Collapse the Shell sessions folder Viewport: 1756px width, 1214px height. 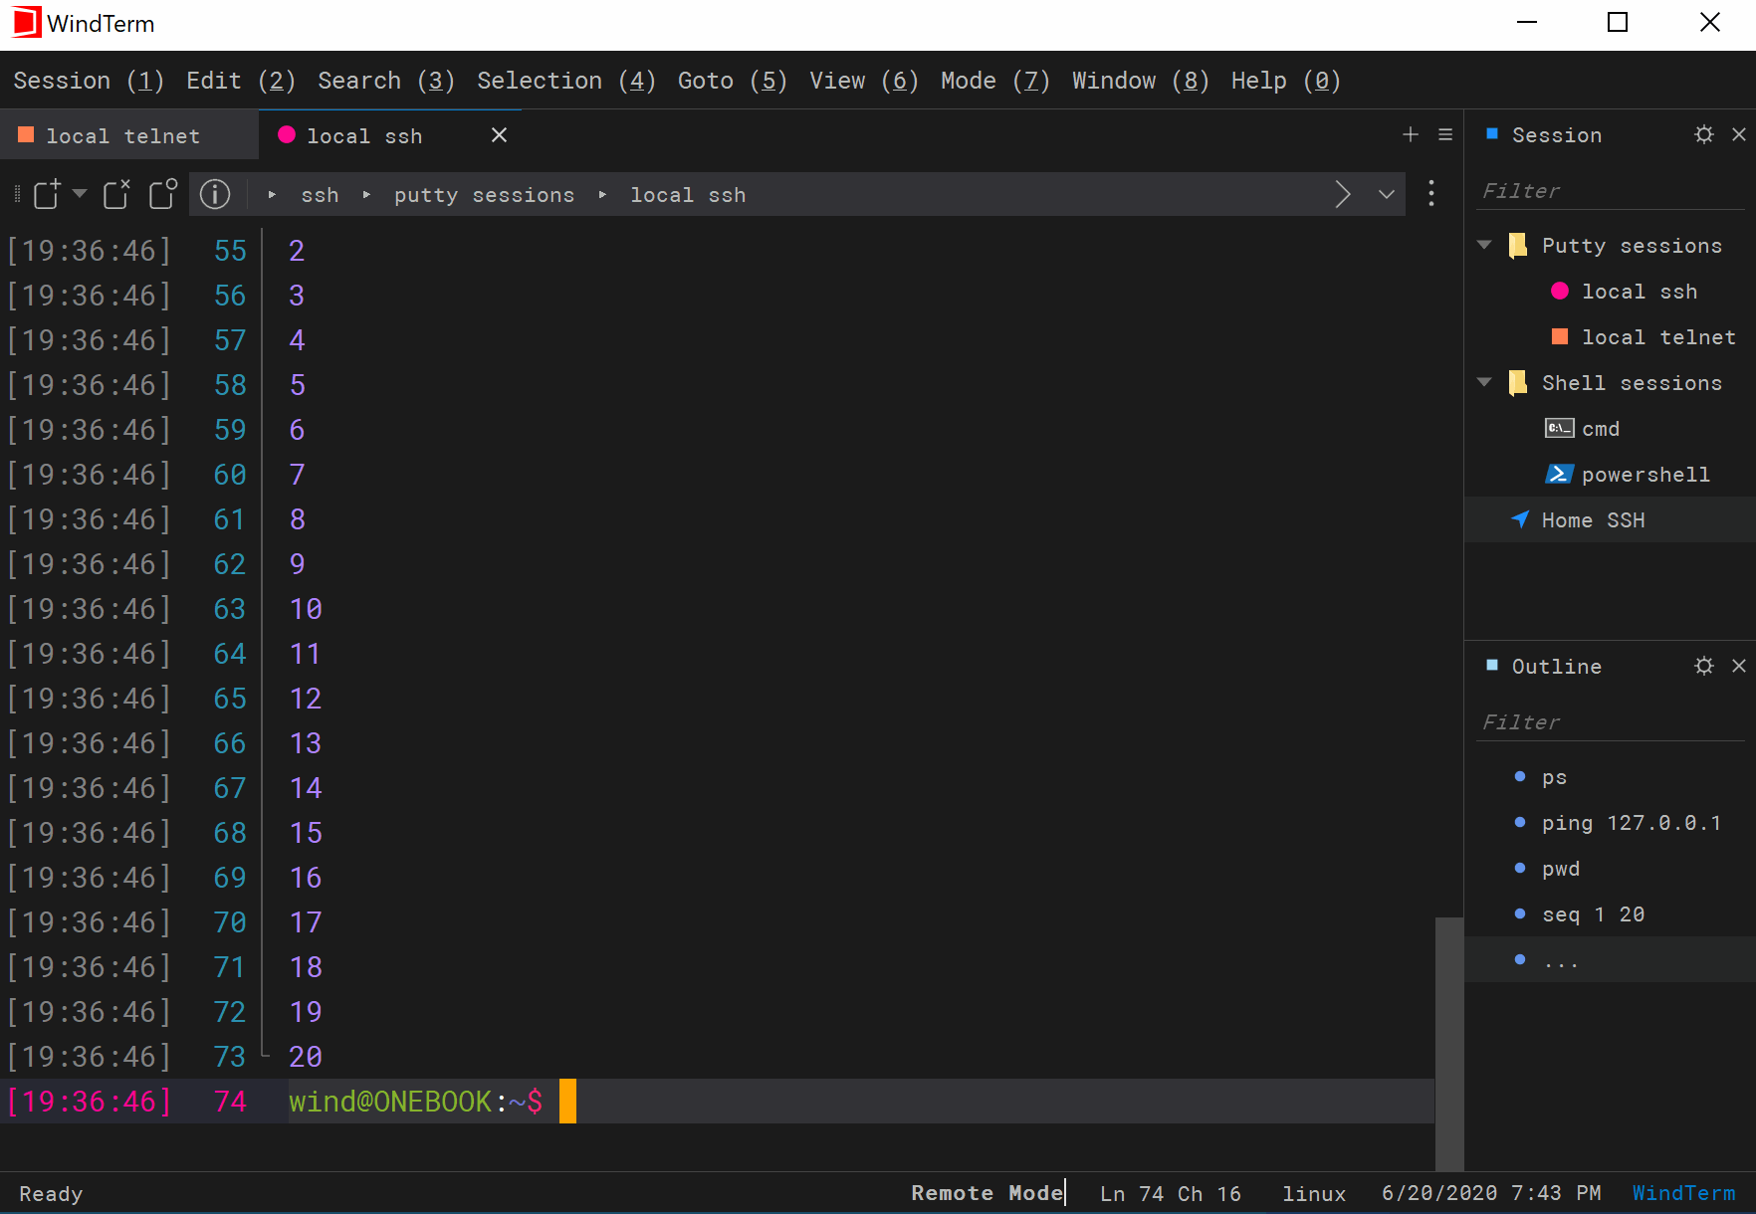coord(1484,382)
